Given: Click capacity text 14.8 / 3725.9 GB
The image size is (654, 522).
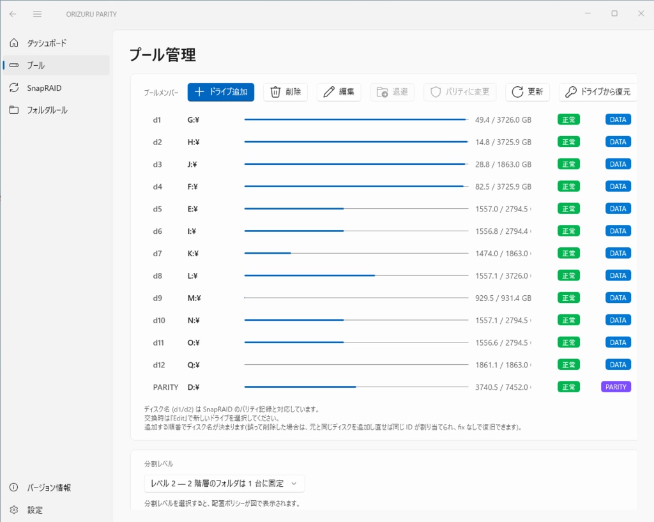Looking at the screenshot, I should pos(503,142).
